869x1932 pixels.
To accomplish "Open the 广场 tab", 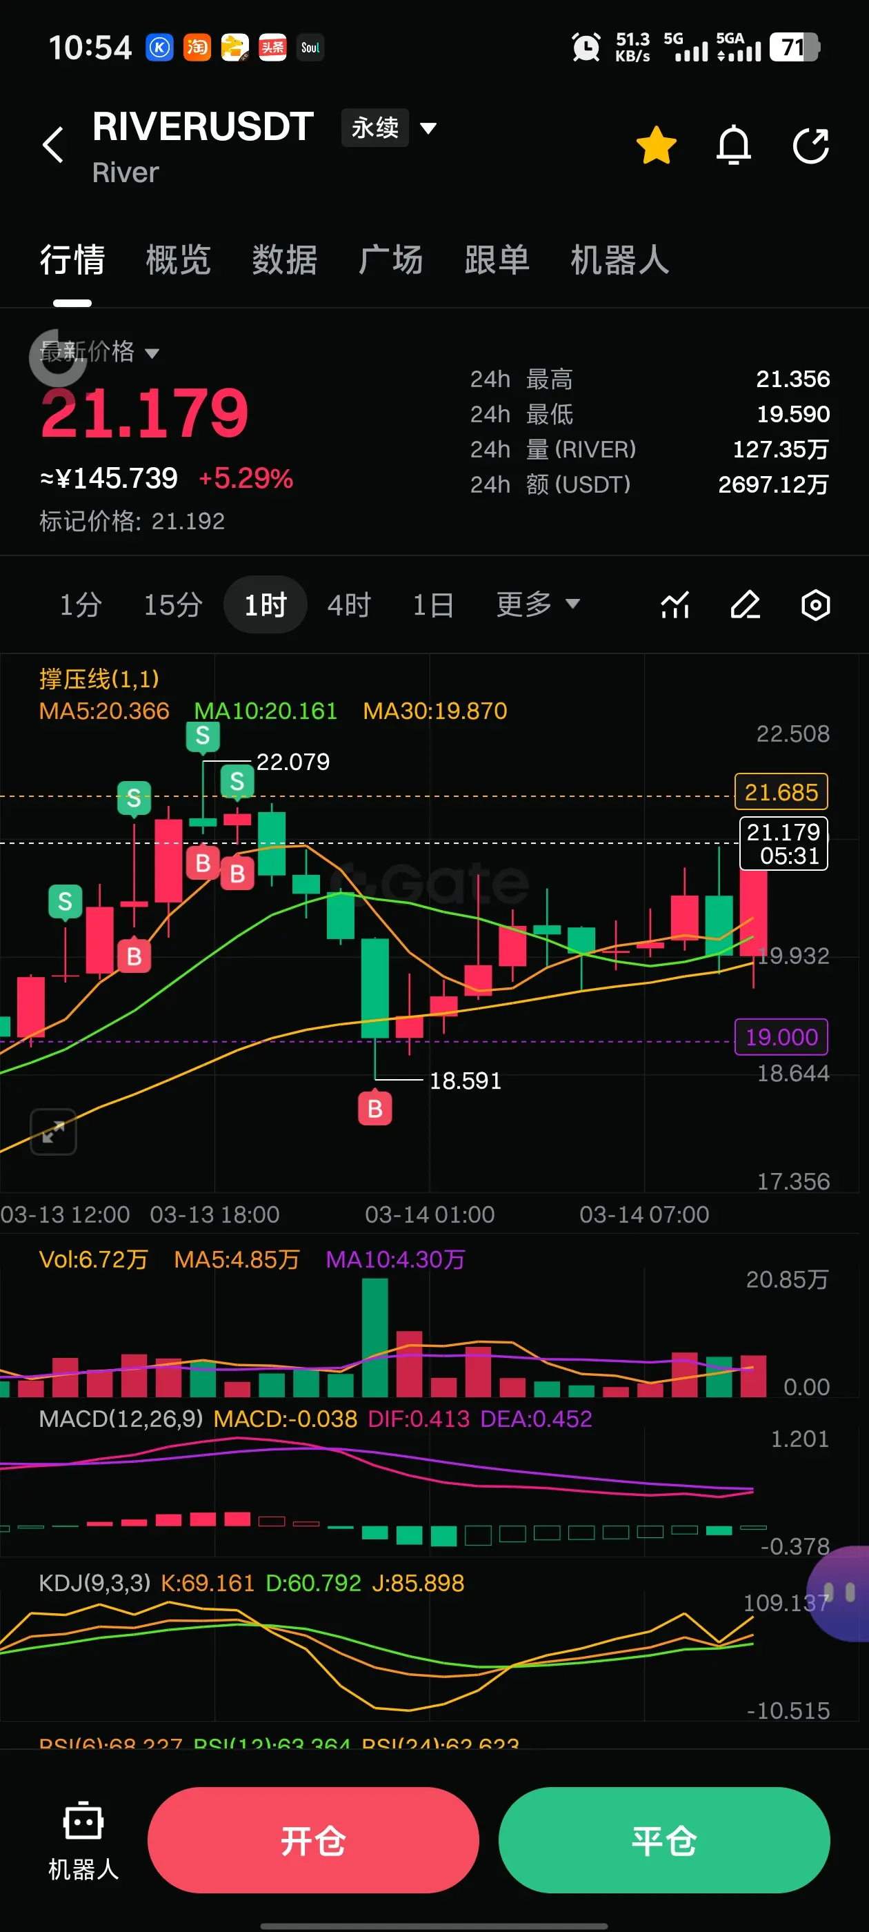I will 390,260.
